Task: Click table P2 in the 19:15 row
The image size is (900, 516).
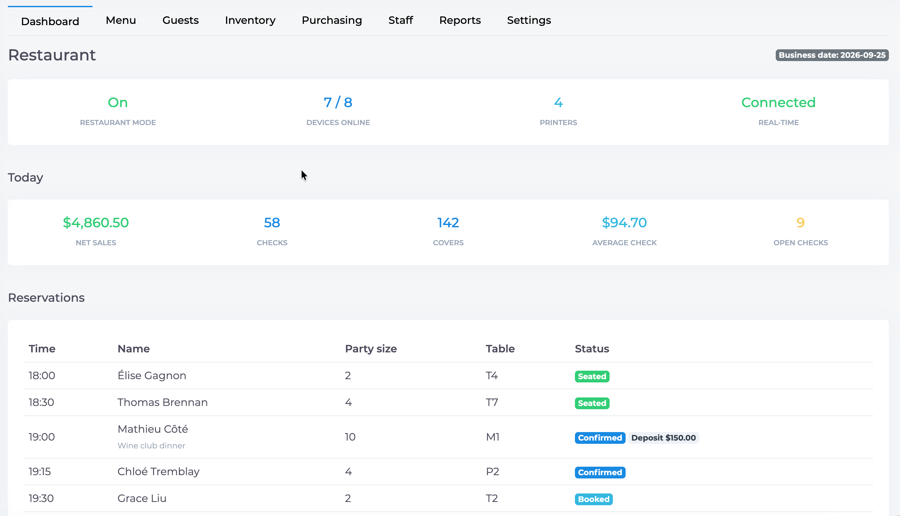Action: (493, 471)
